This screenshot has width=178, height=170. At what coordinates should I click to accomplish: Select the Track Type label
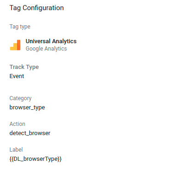(24, 67)
